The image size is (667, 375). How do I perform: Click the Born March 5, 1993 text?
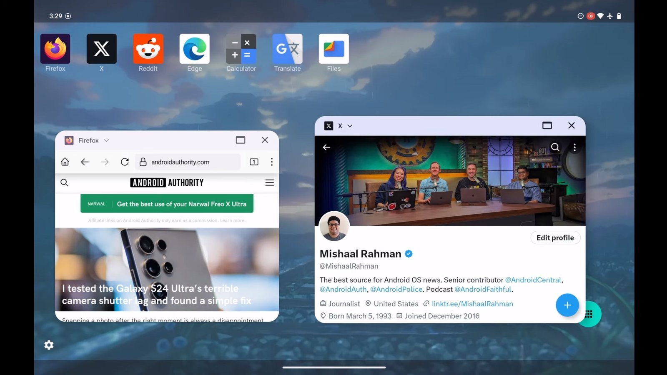(360, 316)
